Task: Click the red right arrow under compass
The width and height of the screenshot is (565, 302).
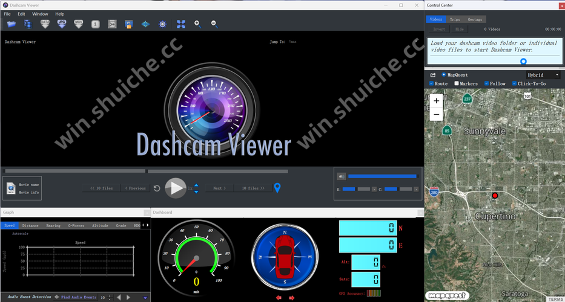Action: coord(291,298)
